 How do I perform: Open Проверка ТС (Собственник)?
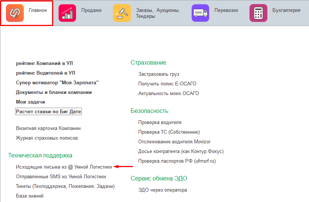click(x=169, y=132)
